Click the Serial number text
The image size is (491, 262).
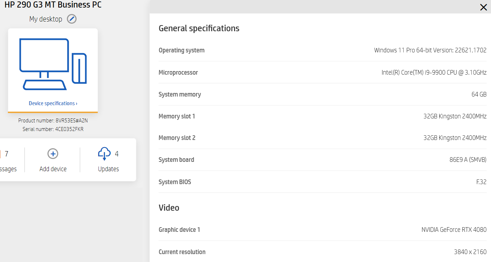53,129
